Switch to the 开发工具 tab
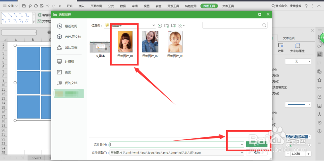 click(x=173, y=6)
